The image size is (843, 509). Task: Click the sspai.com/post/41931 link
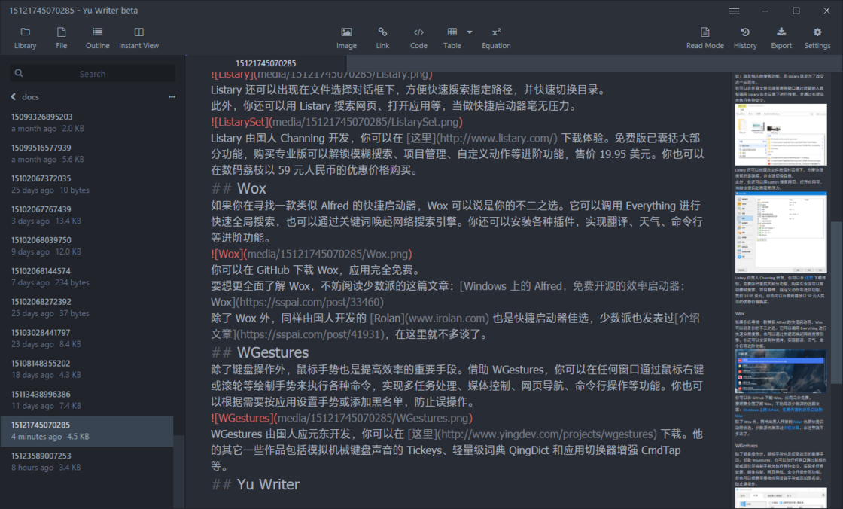click(312, 334)
